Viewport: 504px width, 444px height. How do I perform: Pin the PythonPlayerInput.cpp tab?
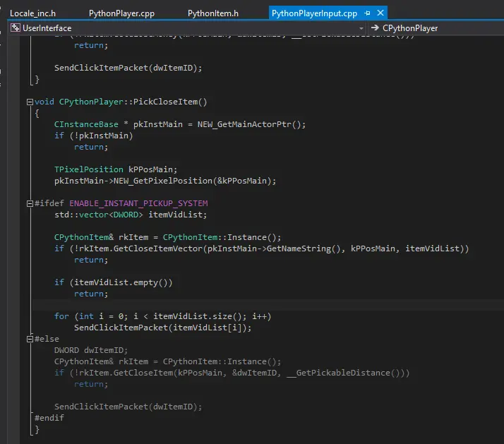click(x=368, y=13)
